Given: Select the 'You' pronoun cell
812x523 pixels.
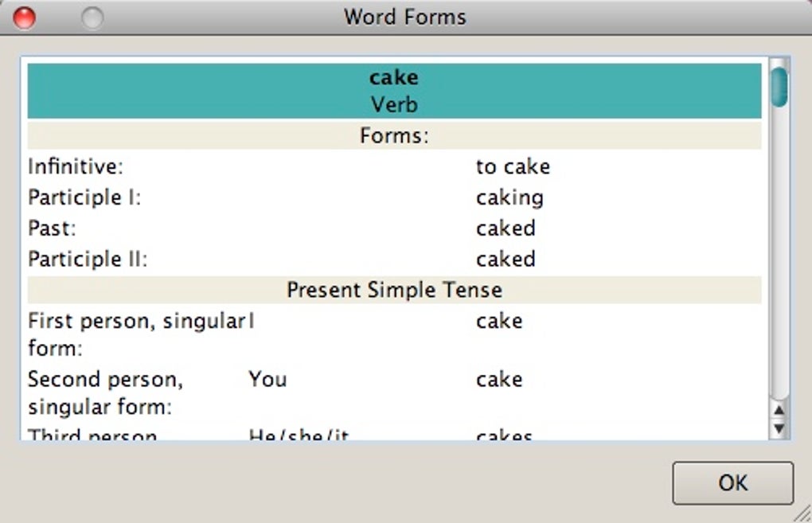Looking at the screenshot, I should click(267, 380).
